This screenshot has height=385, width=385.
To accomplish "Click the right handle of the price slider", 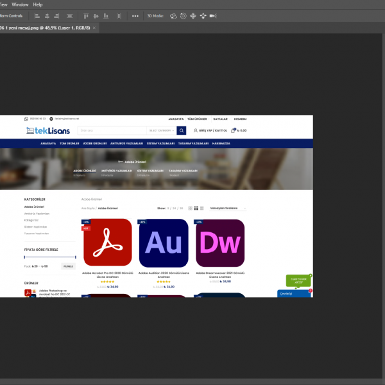I will pyautogui.click(x=76, y=257).
